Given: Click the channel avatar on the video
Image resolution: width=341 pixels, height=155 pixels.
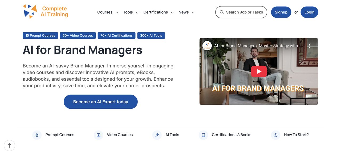Looking at the screenshot, I should pyautogui.click(x=207, y=46).
